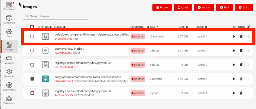Click the edit columns pencil icon

[x=249, y=27]
